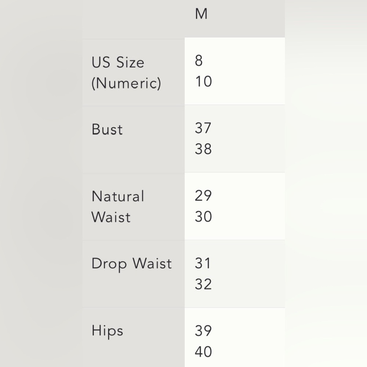The height and width of the screenshot is (367, 367).
Task: Click bust measurement 38
Action: coord(203,149)
